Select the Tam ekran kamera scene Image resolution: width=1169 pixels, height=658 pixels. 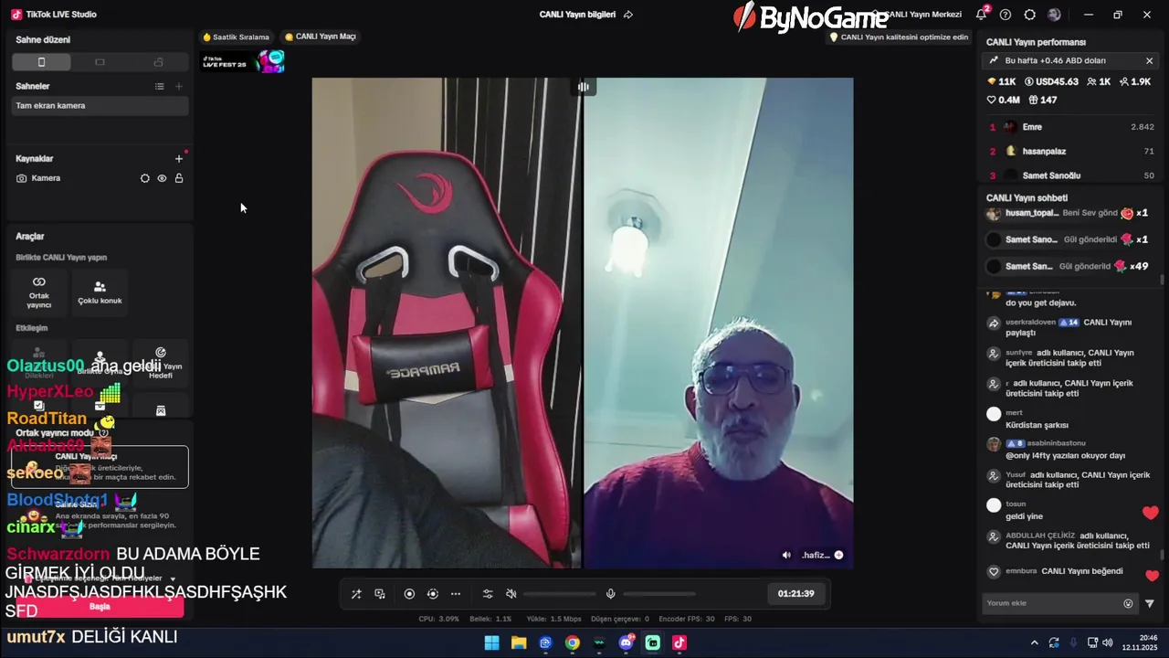point(100,106)
